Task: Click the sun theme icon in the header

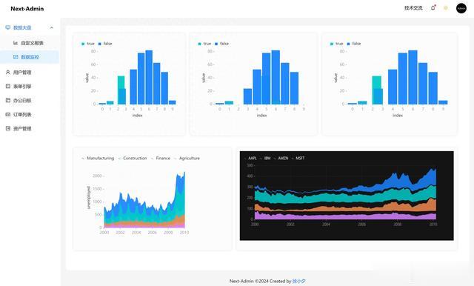Action: point(446,8)
